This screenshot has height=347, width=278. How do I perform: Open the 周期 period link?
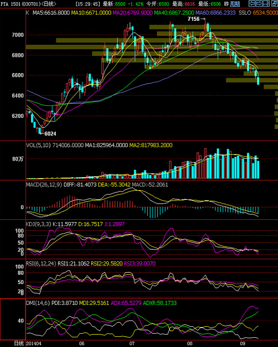point(235,4)
